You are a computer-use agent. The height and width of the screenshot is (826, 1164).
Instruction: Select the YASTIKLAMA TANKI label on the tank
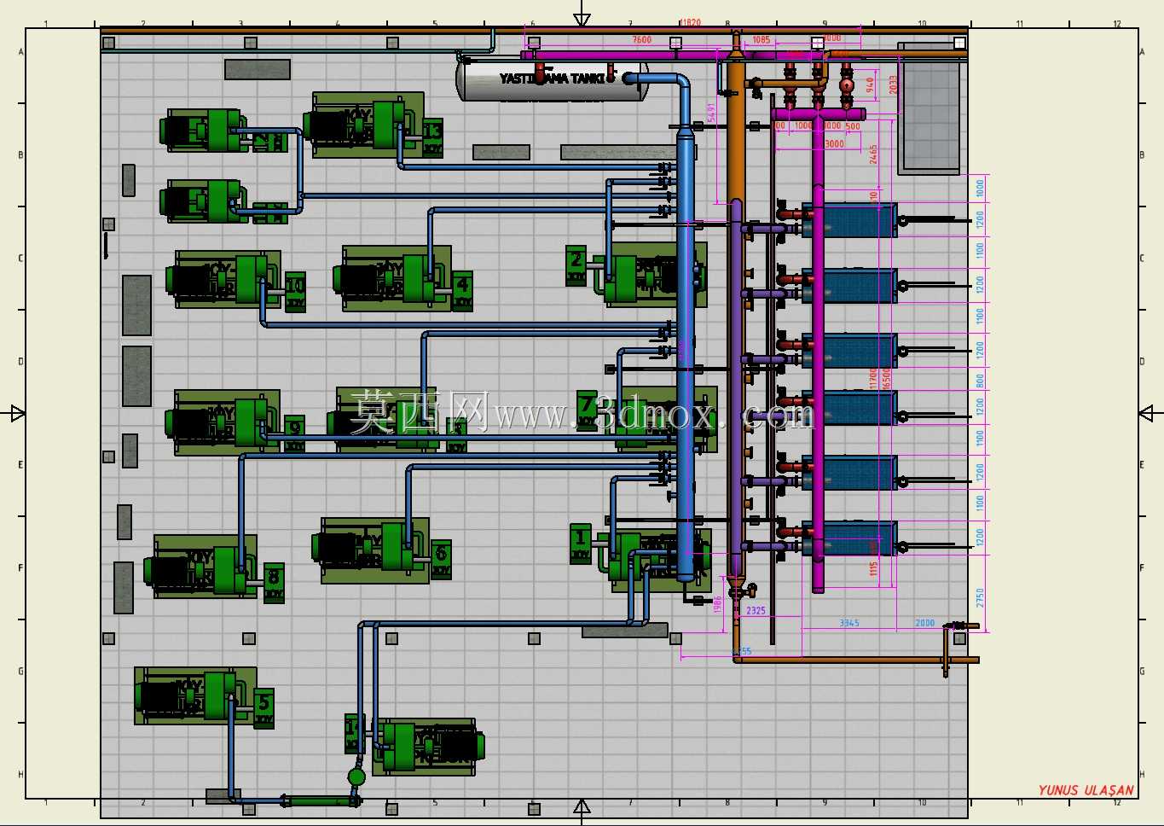click(552, 79)
